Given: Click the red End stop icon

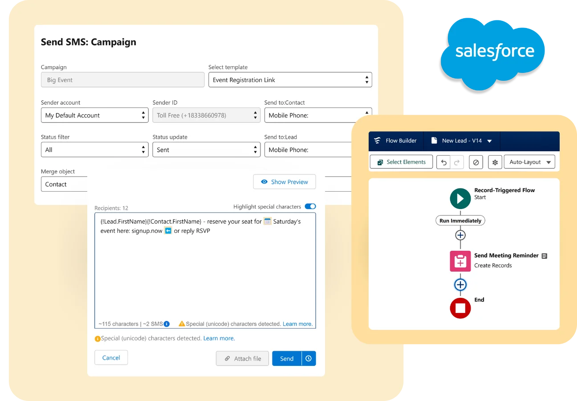Looking at the screenshot, I should pyautogui.click(x=460, y=308).
